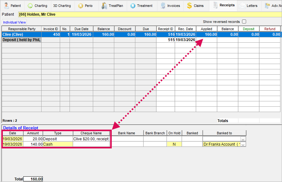This screenshot has width=282, height=182.
Task: Select the TreatPlan icon
Action: coord(104,6)
